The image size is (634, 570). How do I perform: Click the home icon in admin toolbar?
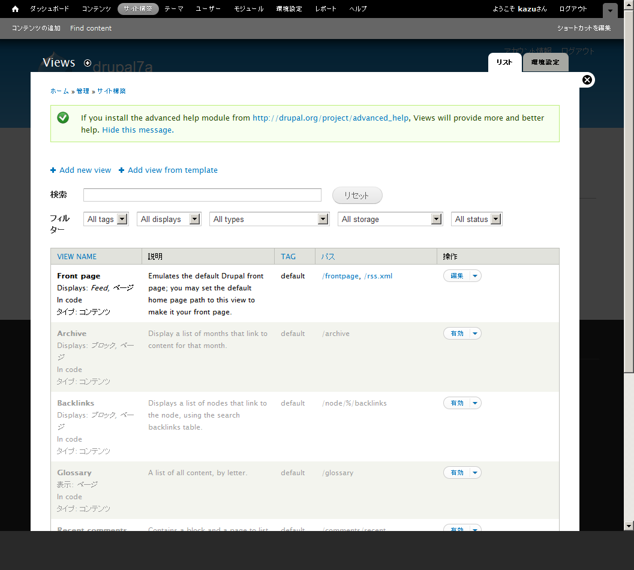(15, 9)
